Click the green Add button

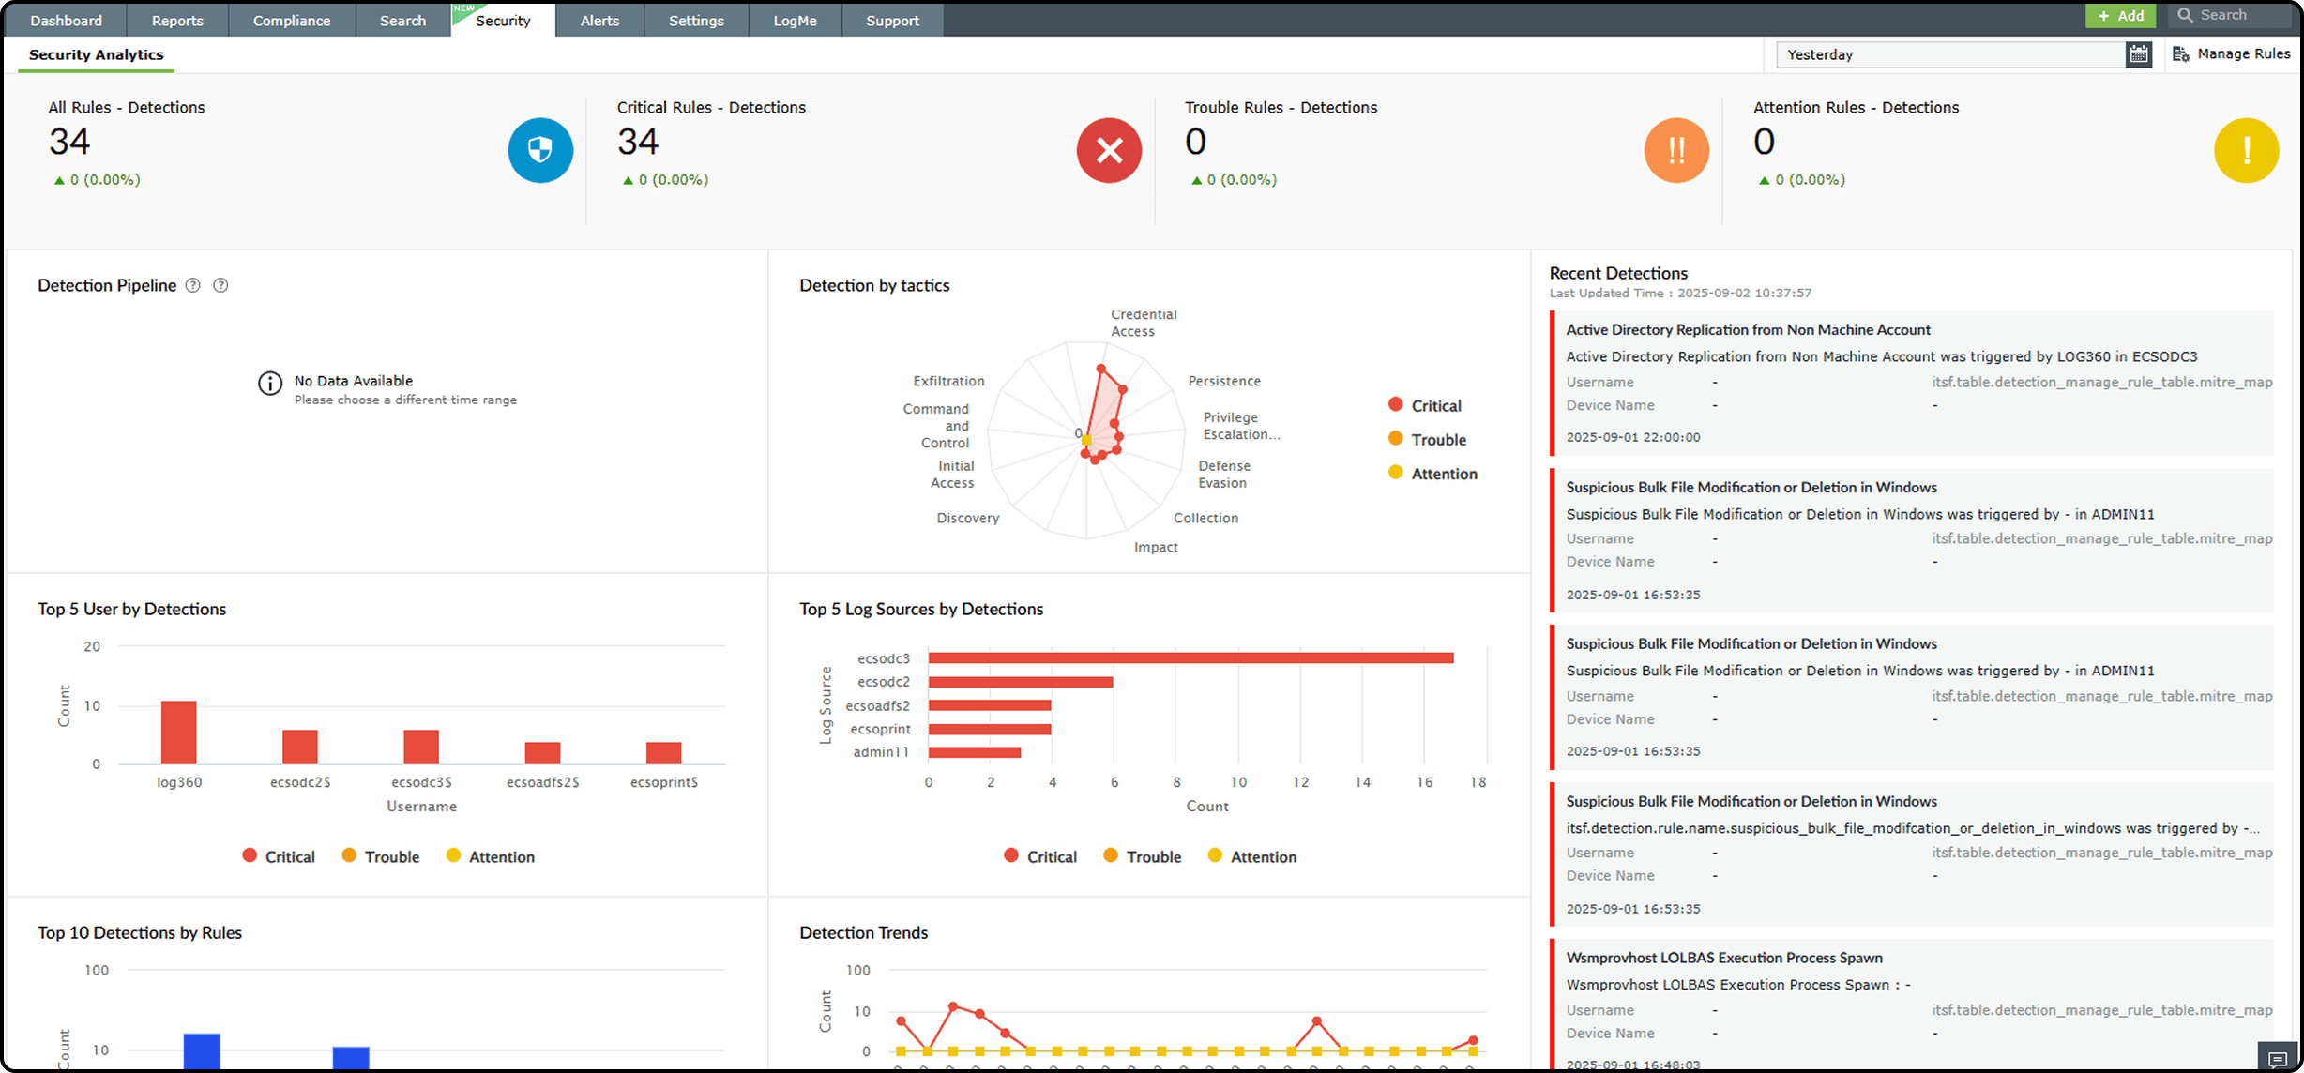pyautogui.click(x=2120, y=15)
